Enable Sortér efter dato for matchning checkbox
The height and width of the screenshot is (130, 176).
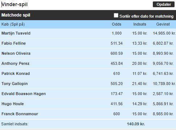pos(116,15)
